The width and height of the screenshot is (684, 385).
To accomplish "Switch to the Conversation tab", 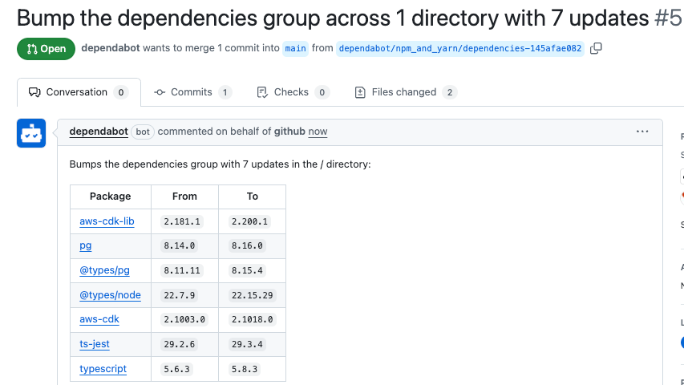I will 79,92.
